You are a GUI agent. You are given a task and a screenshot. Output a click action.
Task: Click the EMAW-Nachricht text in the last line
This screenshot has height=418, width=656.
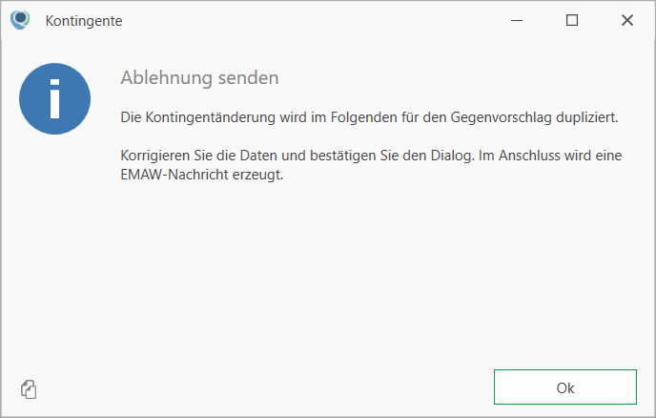[174, 175]
